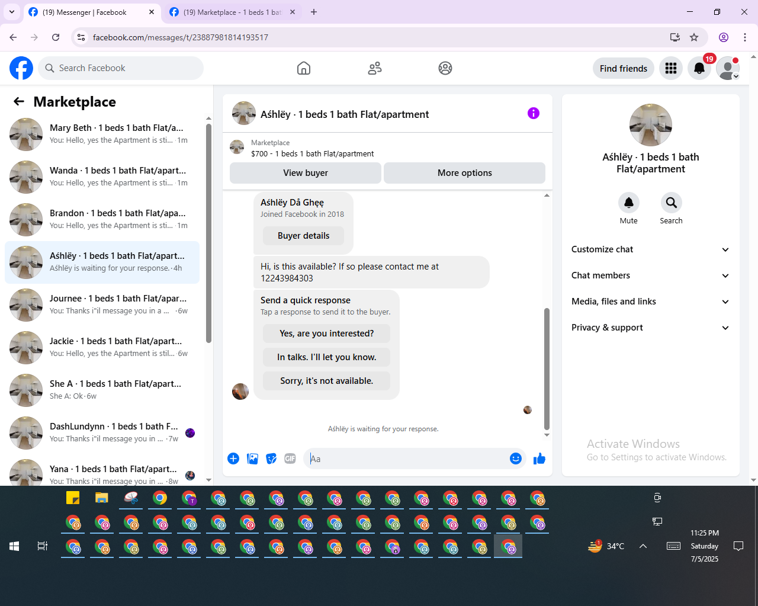Expand Media, files and links section

[x=651, y=302]
